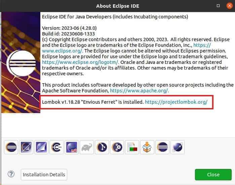Viewport: 235px width, 185px height.
Task: Click the Eclipse logo icon beside the globe icon
Action: coord(162,147)
